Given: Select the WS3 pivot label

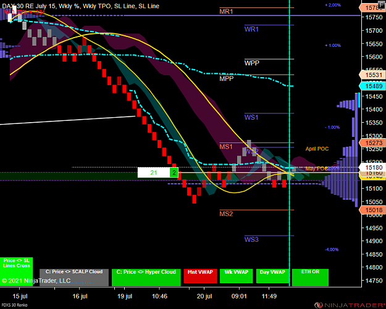Looking at the screenshot, I should pyautogui.click(x=251, y=239).
